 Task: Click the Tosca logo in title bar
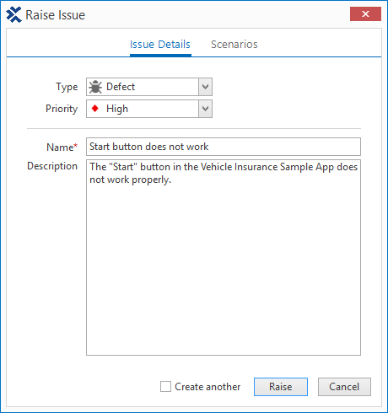(x=13, y=14)
